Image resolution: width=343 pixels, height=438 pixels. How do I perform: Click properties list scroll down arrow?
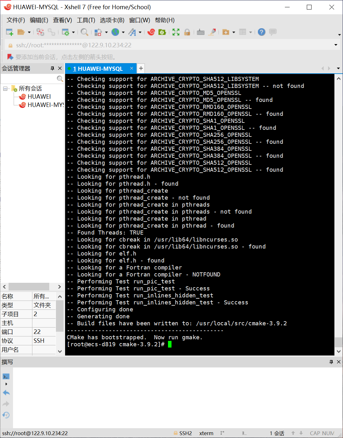click(x=60, y=351)
